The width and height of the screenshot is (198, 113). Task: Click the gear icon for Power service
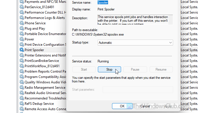[22, 39]
